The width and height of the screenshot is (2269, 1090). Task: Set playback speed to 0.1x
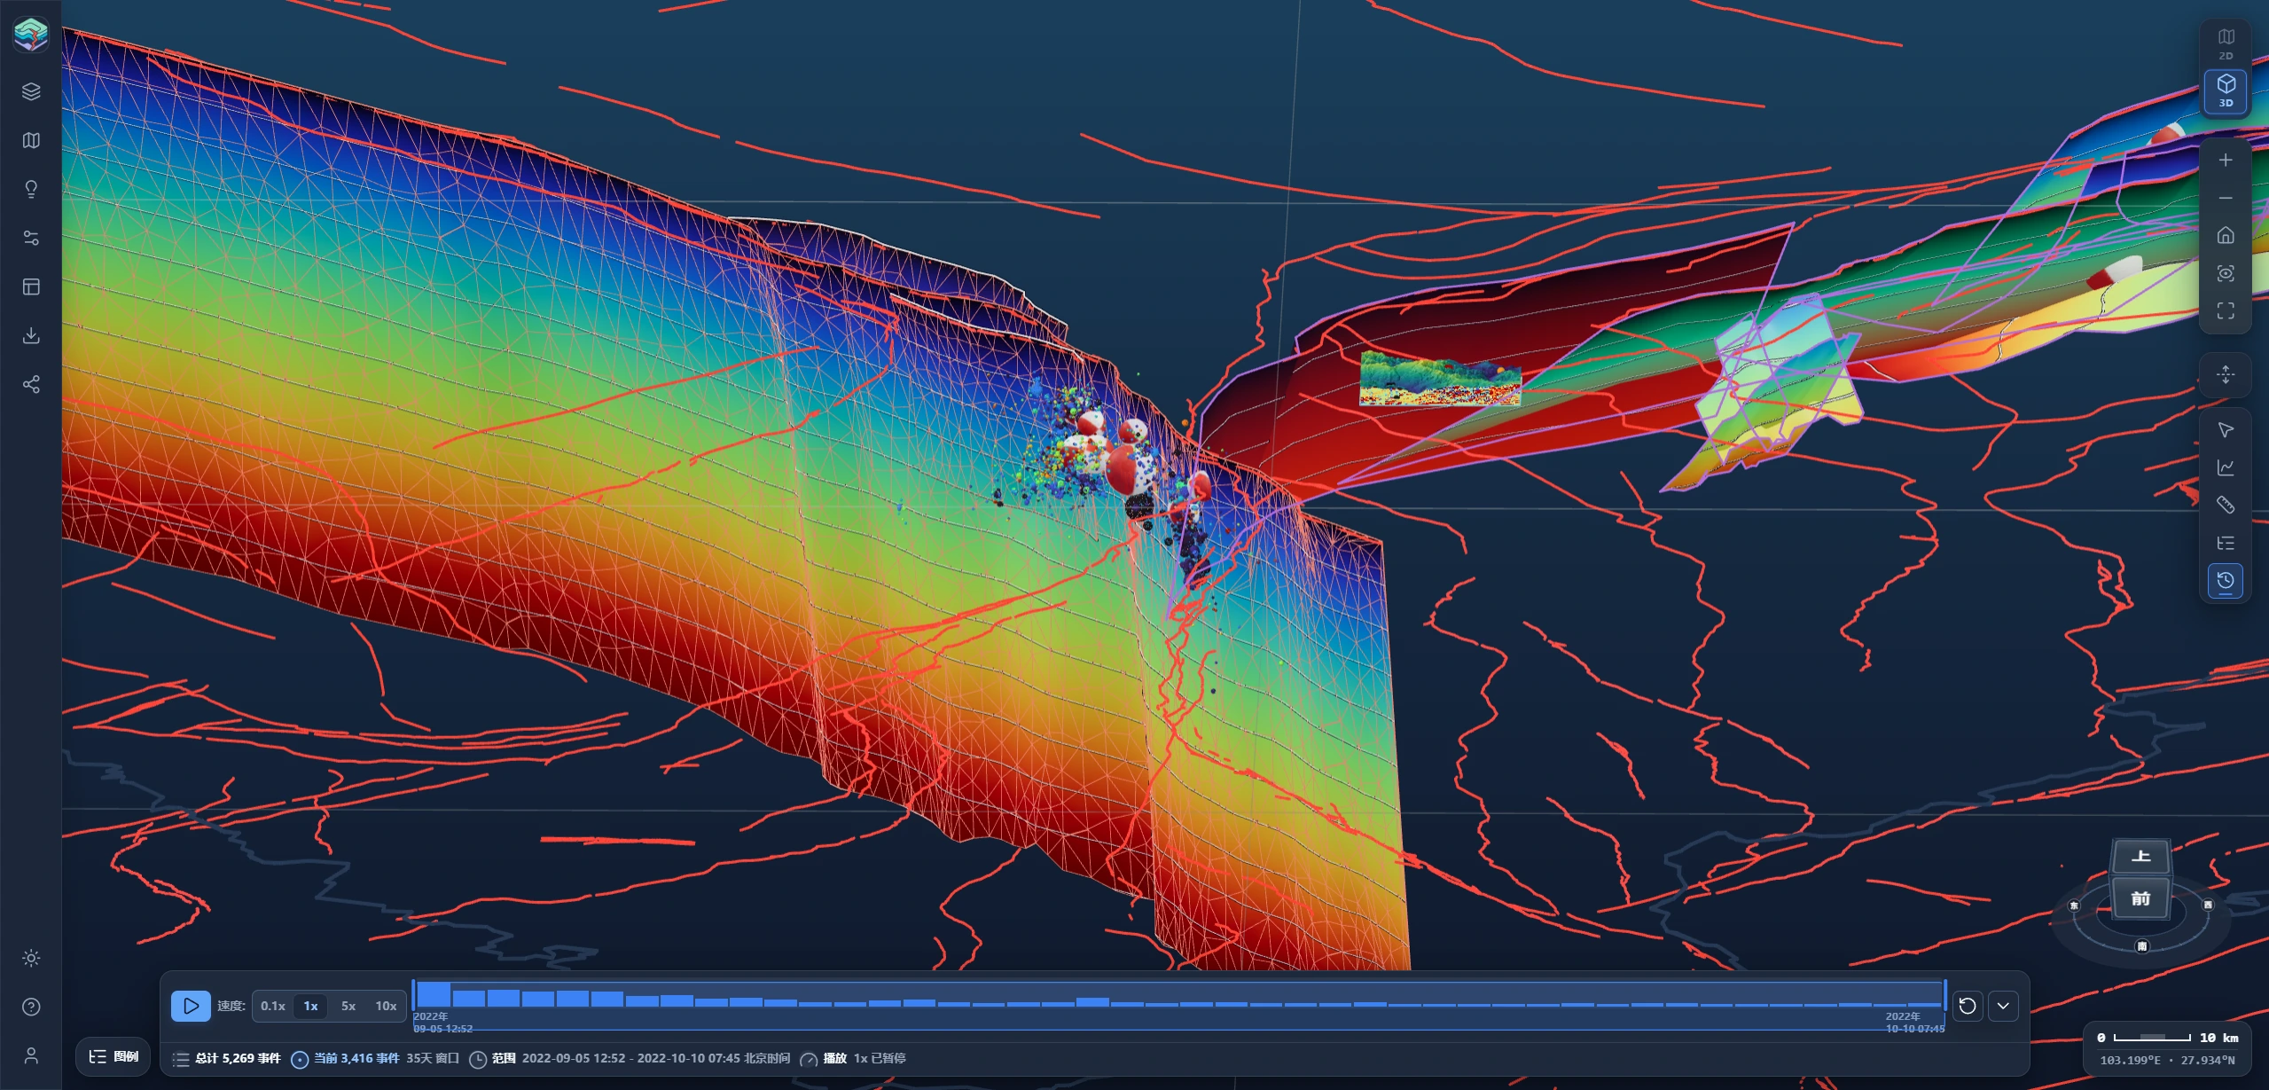[x=272, y=1006]
